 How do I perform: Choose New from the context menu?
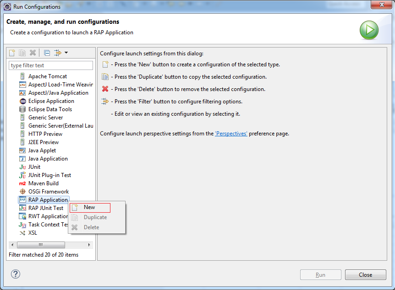(90, 208)
